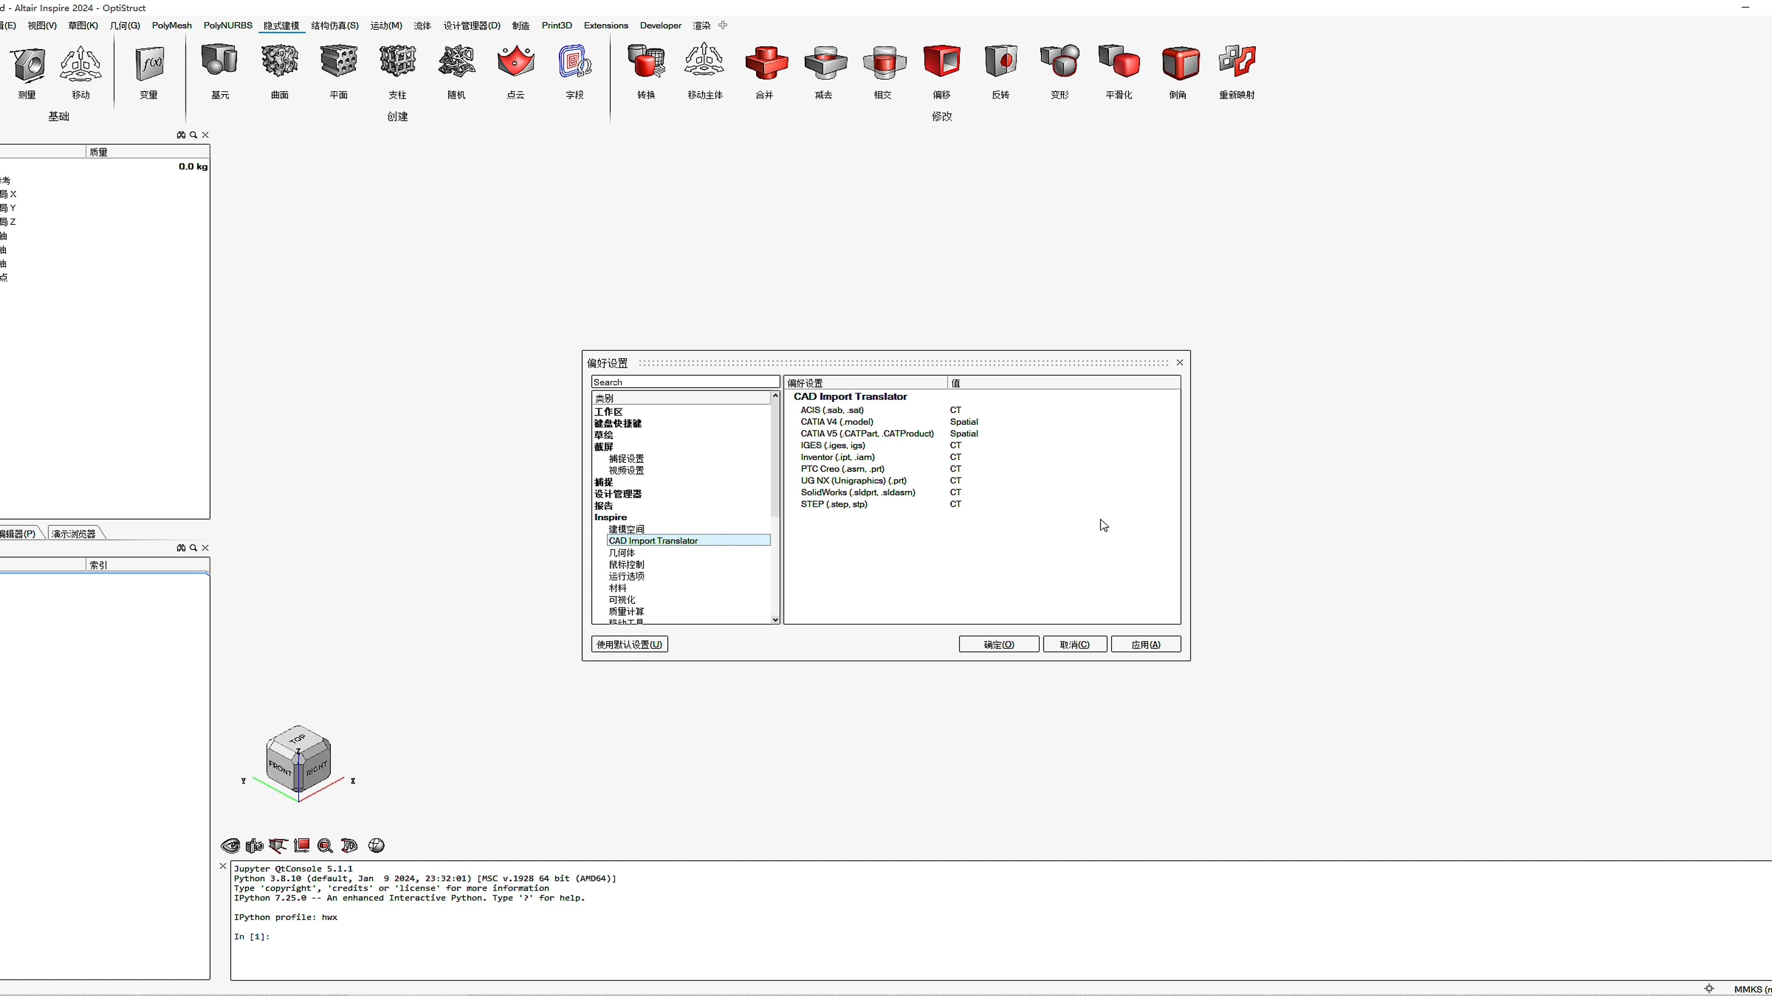1772x996 pixels.
Task: Toggle visibility with the eye icon below viewport
Action: pyautogui.click(x=230, y=846)
